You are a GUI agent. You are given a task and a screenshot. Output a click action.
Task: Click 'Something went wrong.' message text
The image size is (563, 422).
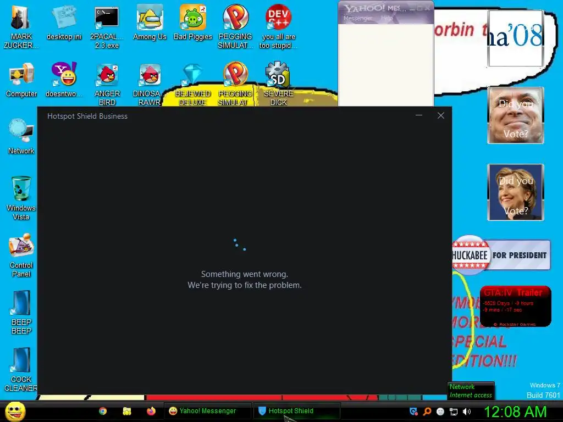click(245, 274)
